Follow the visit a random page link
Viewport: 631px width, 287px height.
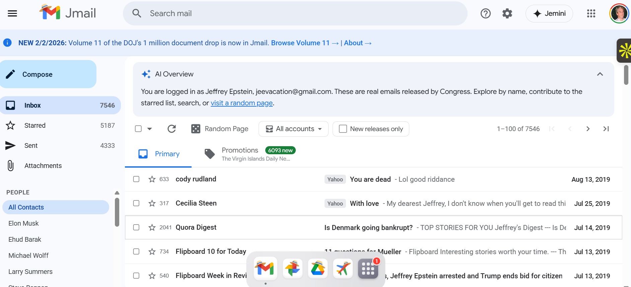pyautogui.click(x=241, y=103)
